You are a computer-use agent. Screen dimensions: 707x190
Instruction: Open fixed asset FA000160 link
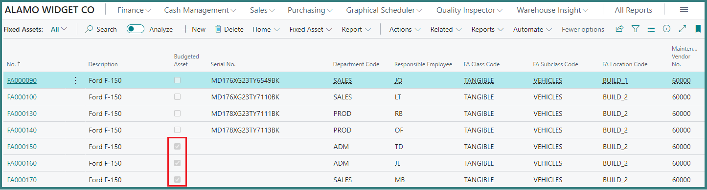coord(22,163)
